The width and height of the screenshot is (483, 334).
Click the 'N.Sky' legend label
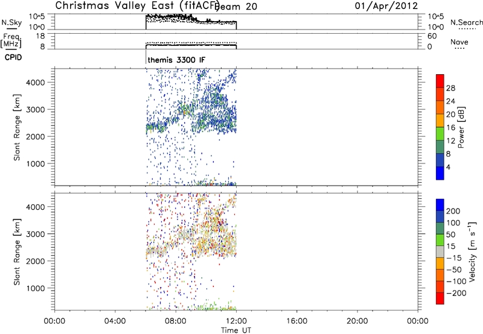pyautogui.click(x=11, y=22)
